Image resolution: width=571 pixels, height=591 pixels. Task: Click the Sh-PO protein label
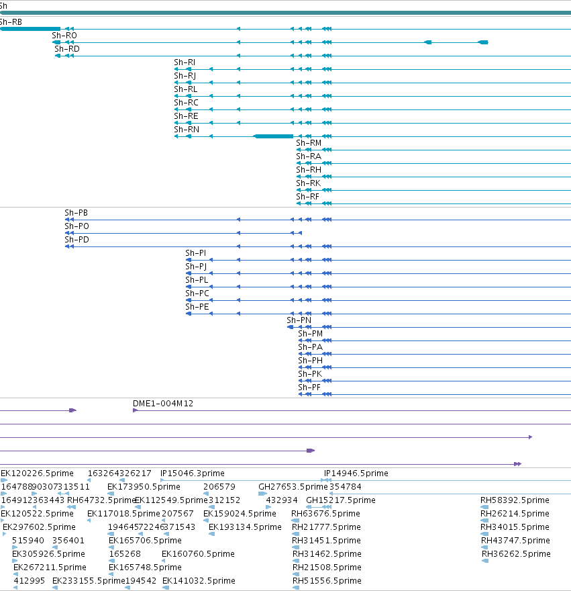(x=77, y=226)
